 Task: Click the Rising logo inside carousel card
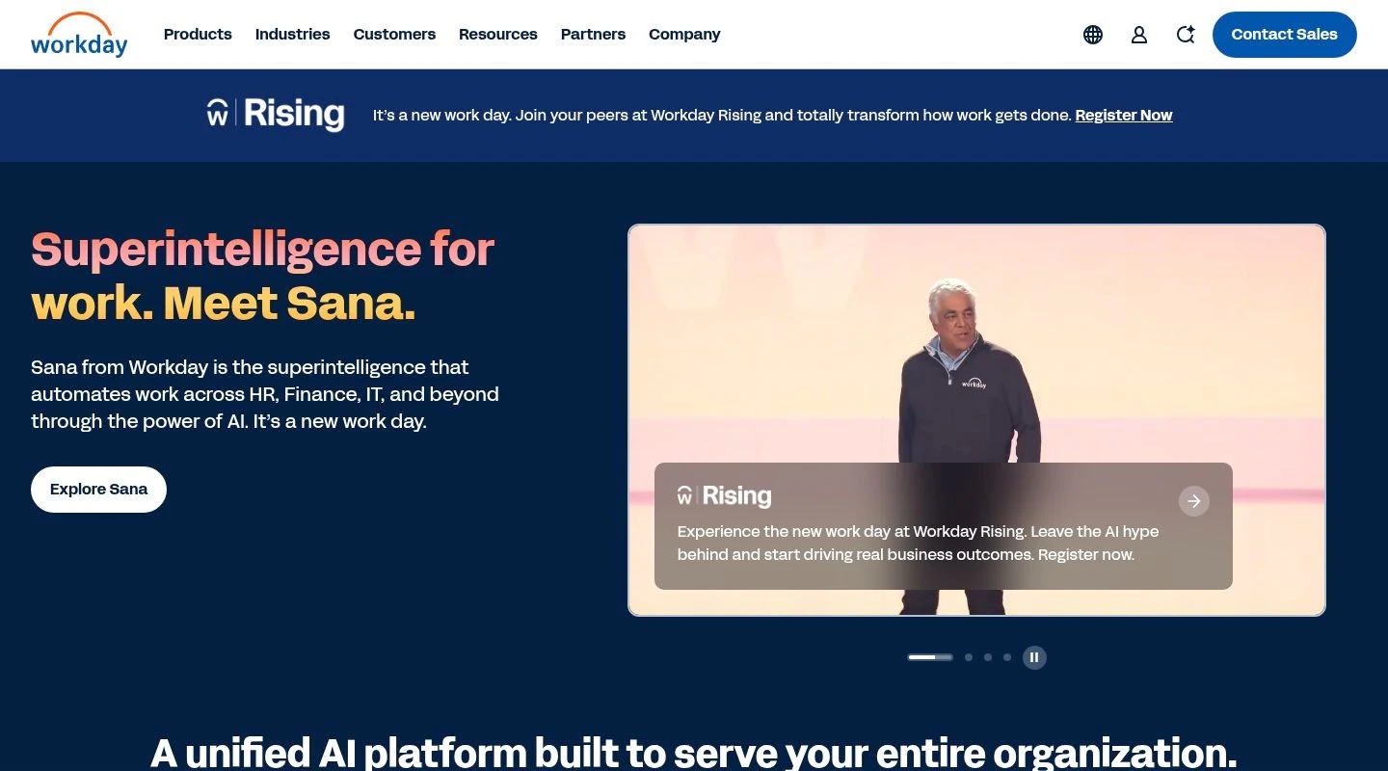(x=724, y=496)
